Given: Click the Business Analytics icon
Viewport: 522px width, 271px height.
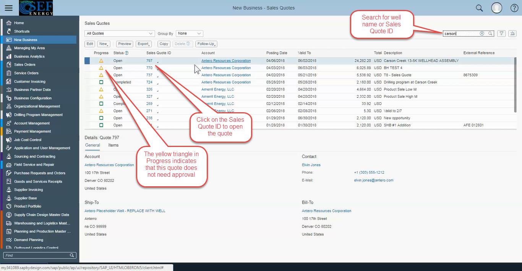Looking at the screenshot, I should click(9, 56).
